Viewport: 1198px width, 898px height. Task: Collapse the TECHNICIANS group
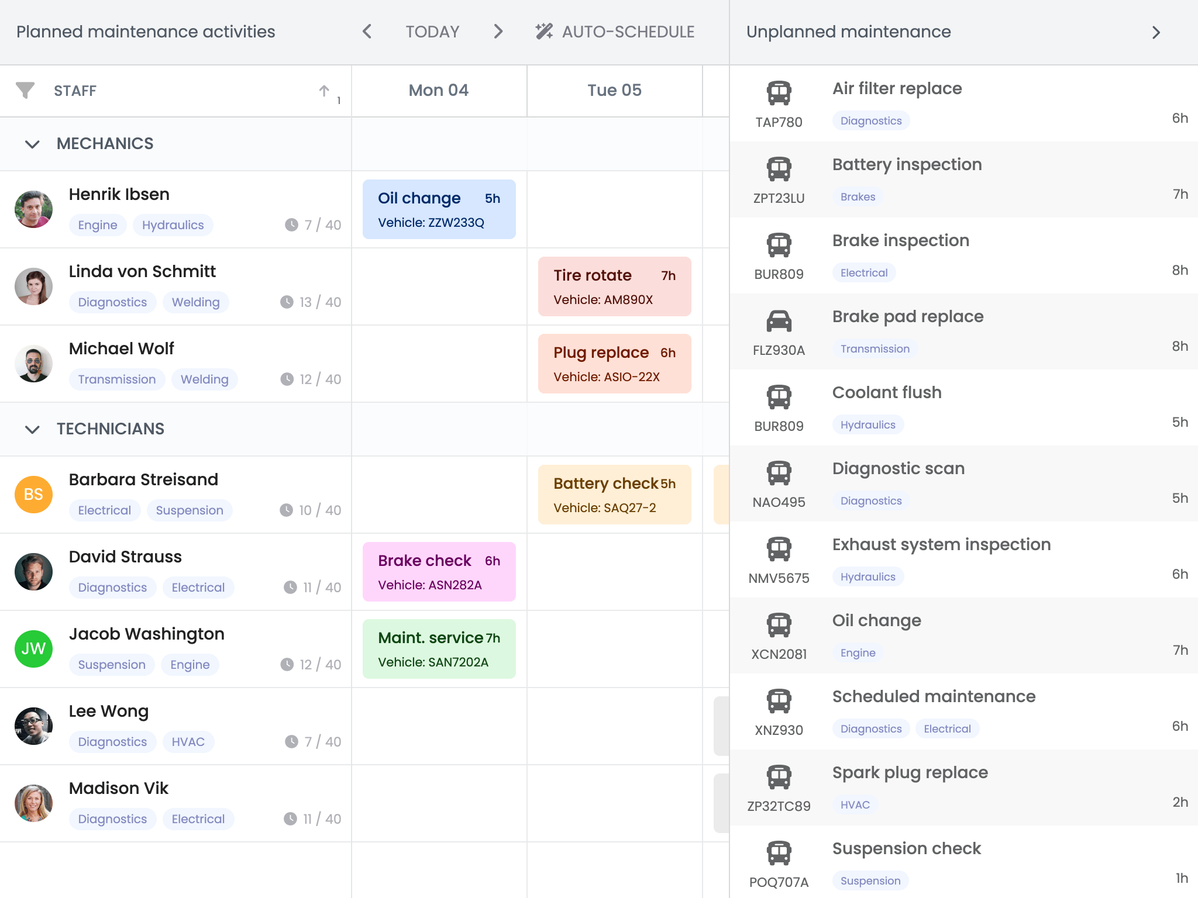[32, 429]
